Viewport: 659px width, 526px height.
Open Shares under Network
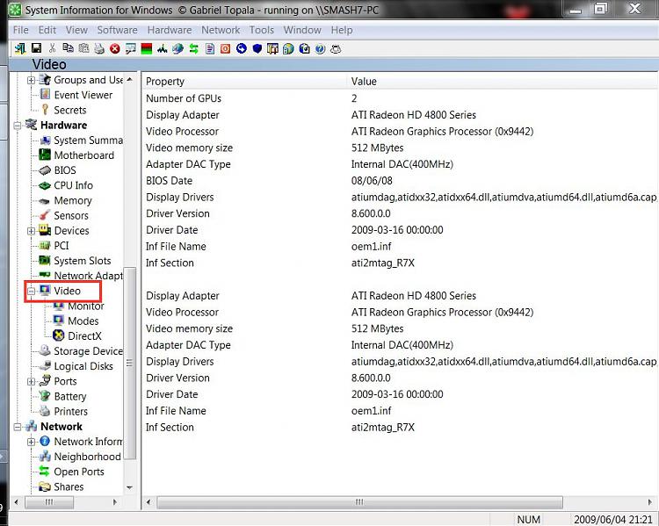(69, 486)
